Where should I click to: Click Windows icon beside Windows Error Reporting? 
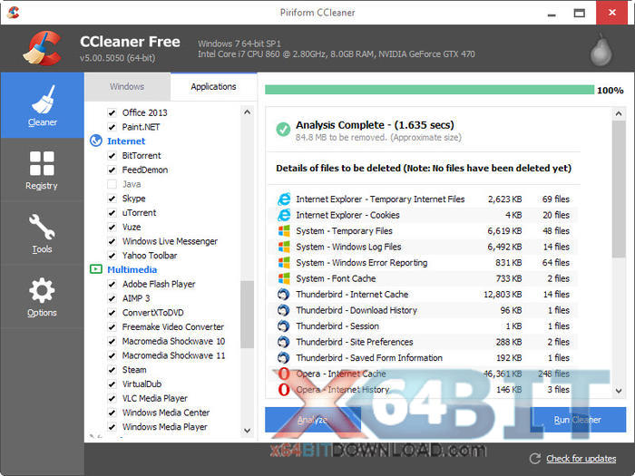point(284,262)
